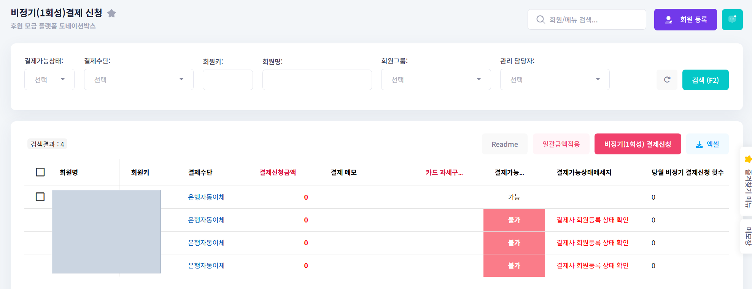Click the 검색 (F2) button
Screen dimensions: 752x289
[x=706, y=80]
